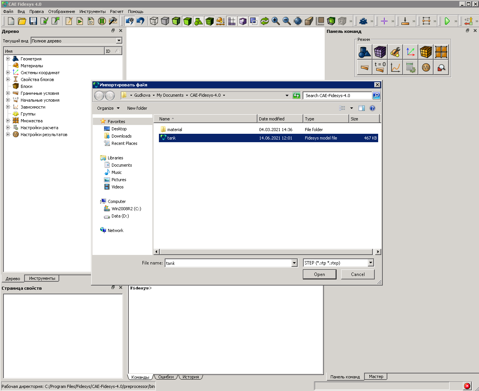Select the magnifier search mode icon
The width and height of the screenshot is (479, 391).
coord(441,67)
